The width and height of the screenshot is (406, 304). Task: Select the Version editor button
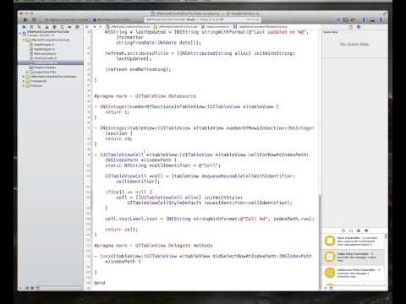(353, 19)
